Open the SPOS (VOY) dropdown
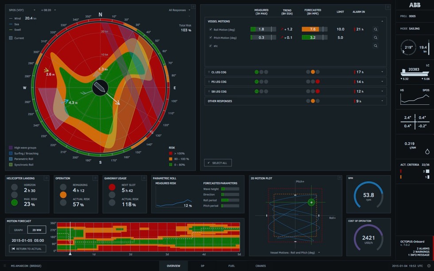Viewport: 434px width, 271px height. click(x=22, y=10)
